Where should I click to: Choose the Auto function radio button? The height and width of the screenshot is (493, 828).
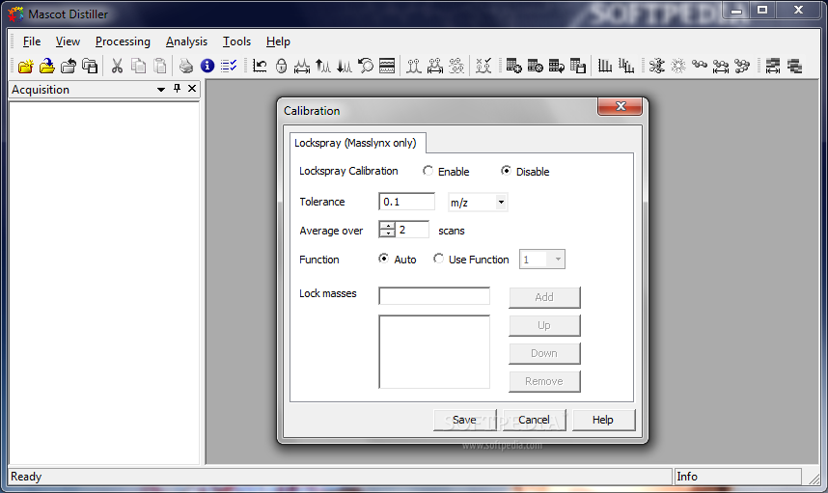click(x=384, y=259)
